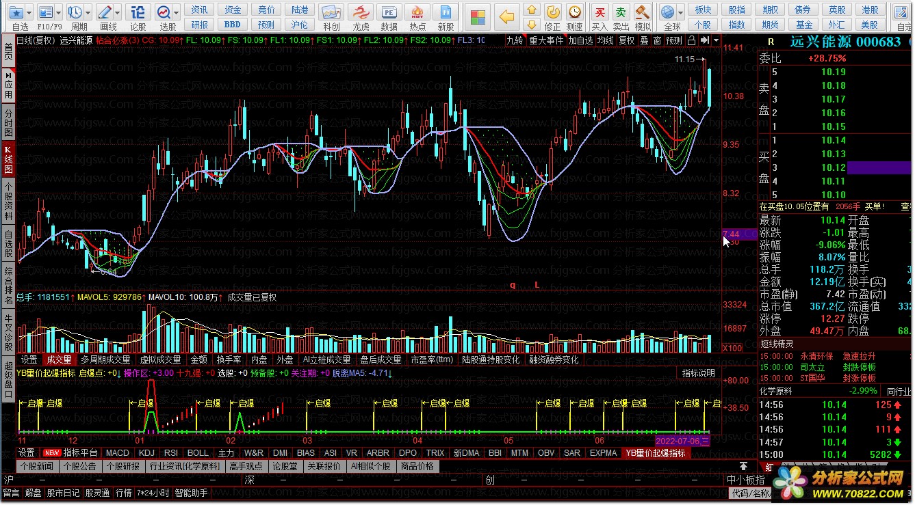Open the 换手率 volume sub-tab
The width and height of the screenshot is (915, 505).
pos(229,359)
